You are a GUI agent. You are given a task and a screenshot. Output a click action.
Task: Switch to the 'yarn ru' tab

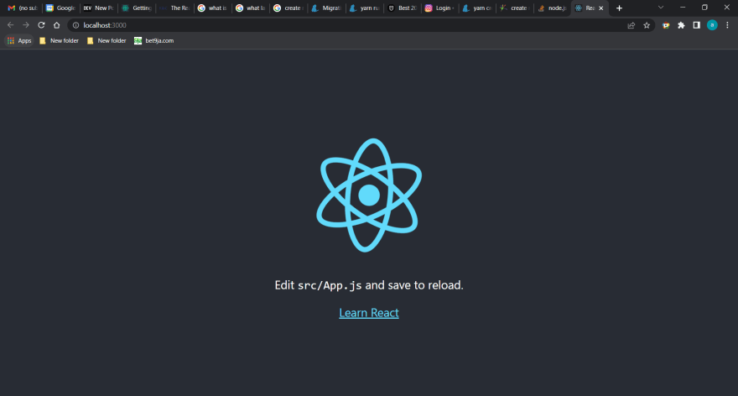click(364, 8)
